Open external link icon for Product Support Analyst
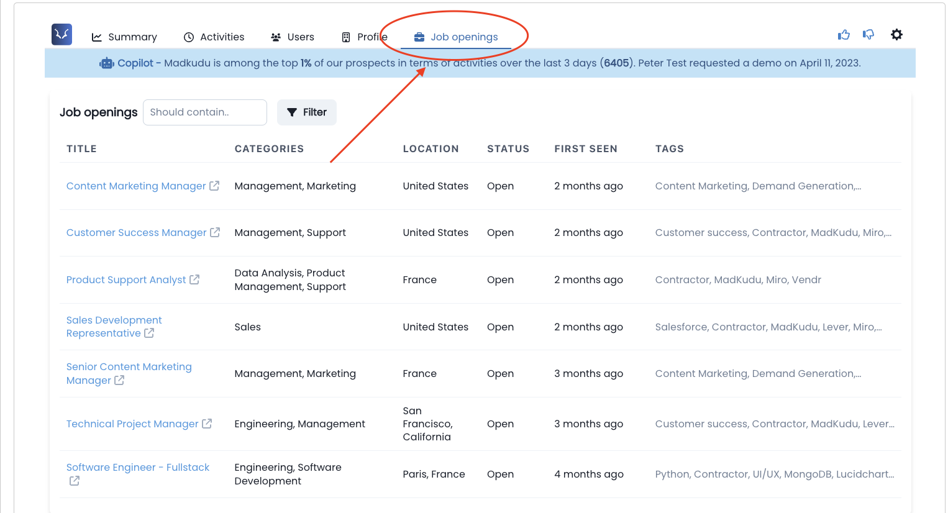Viewport: 948px width, 513px height. pyautogui.click(x=194, y=279)
